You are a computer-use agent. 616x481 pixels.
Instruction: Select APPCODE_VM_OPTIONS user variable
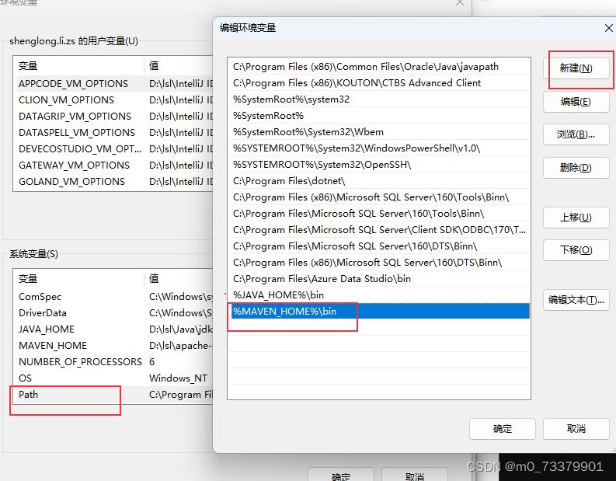coord(113,84)
